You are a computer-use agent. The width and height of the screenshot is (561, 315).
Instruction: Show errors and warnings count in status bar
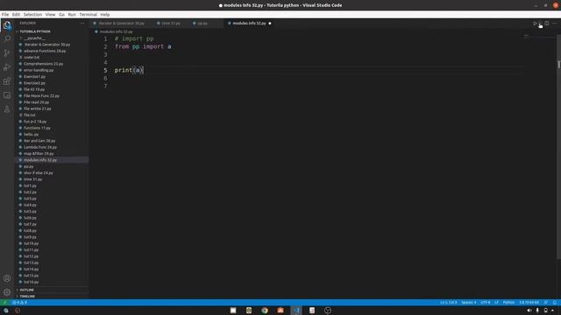pyautogui.click(x=19, y=303)
